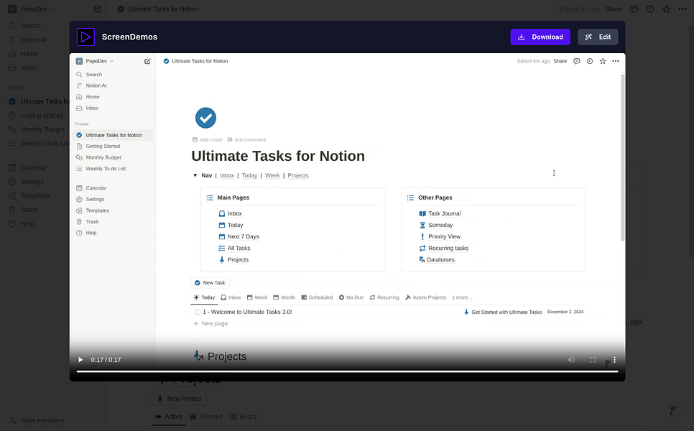This screenshot has height=431, width=694.
Task: Check off the Welcome to Ultimate Tasks task
Action: (198, 312)
